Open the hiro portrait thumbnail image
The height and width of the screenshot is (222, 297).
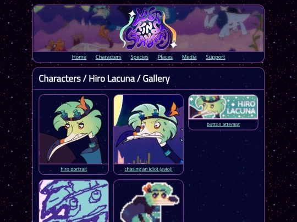[74, 129]
